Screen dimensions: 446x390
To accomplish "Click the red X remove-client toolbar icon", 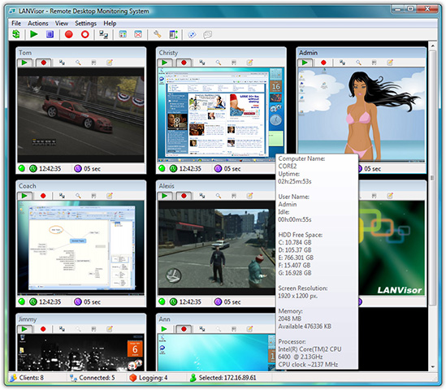I will coord(138,34).
